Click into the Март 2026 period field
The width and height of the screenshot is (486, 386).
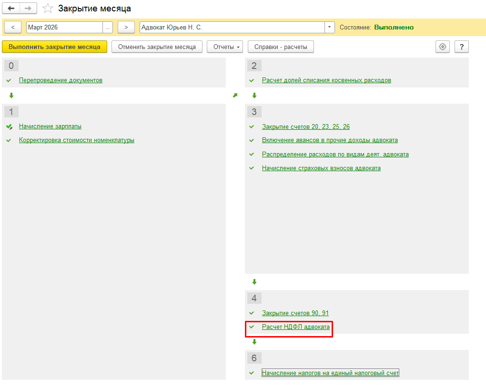64,27
